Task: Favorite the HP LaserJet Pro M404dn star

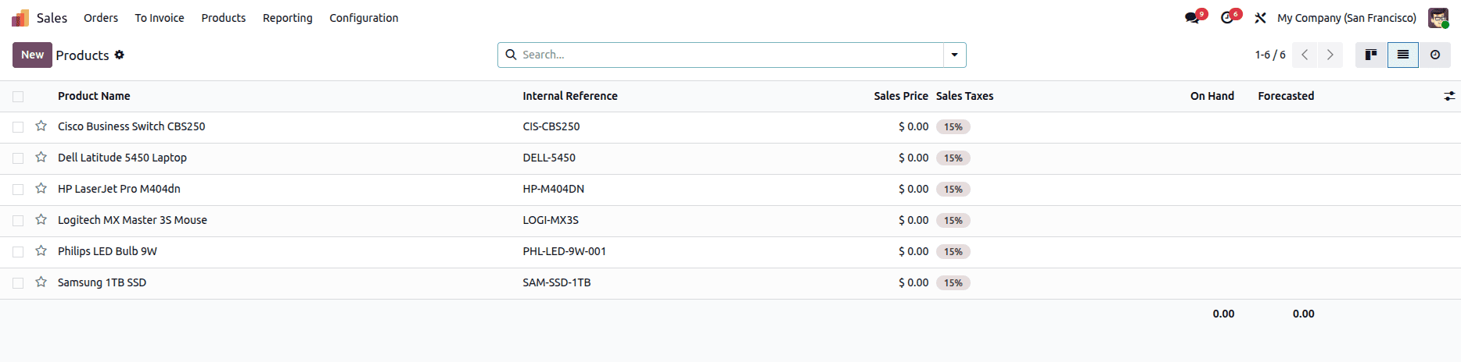Action: pyautogui.click(x=41, y=188)
